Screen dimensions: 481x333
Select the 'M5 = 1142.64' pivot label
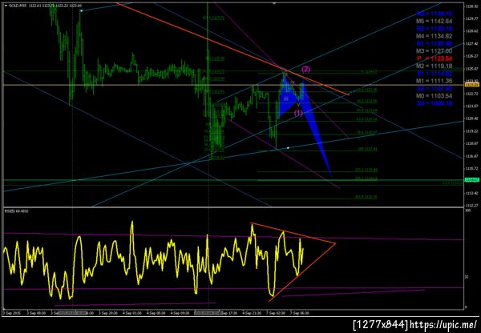click(x=434, y=21)
